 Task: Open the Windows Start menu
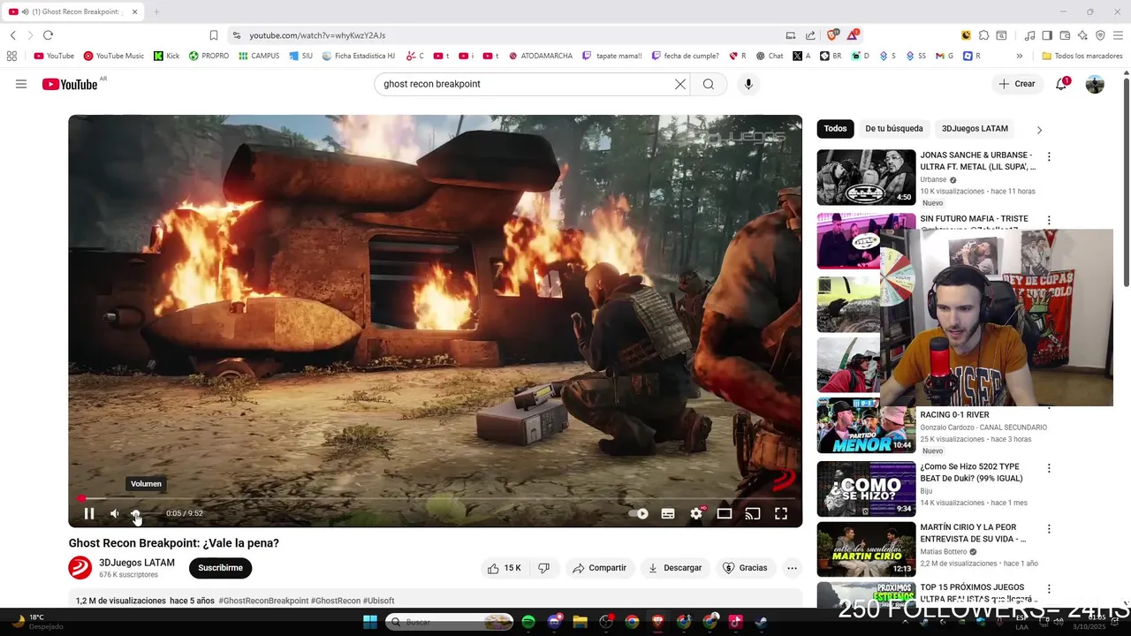pos(370,622)
